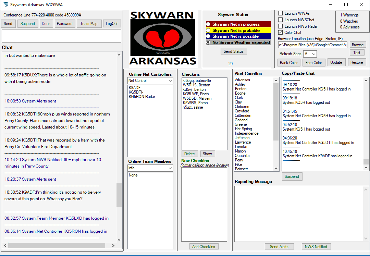This screenshot has width=370, height=256.
Task: Delete the selected checkin
Action: point(189,154)
